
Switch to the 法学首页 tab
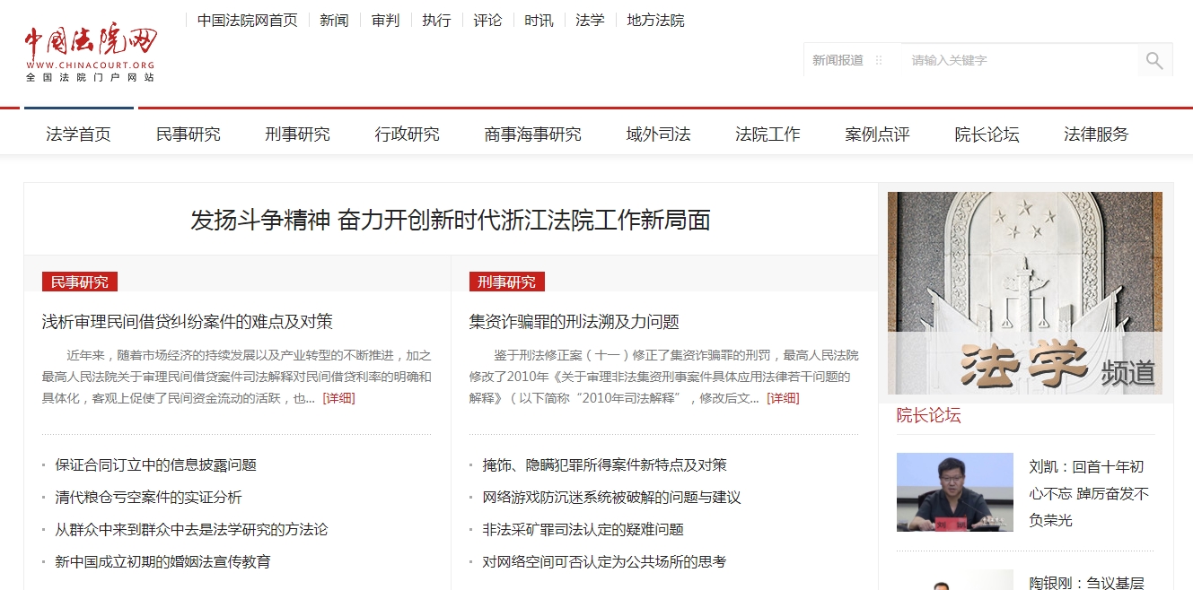[x=77, y=134]
